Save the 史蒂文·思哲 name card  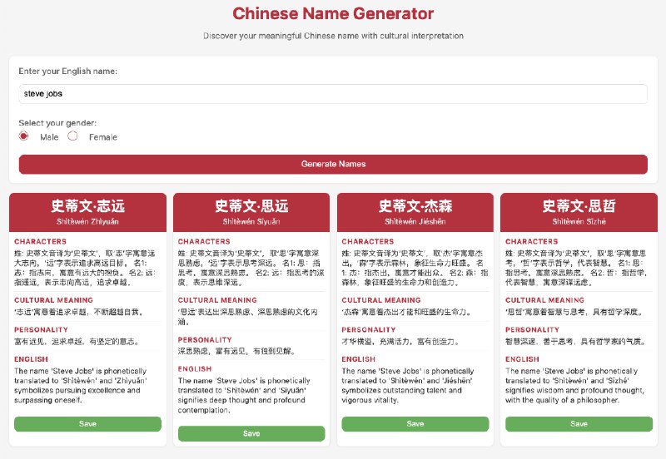click(579, 424)
